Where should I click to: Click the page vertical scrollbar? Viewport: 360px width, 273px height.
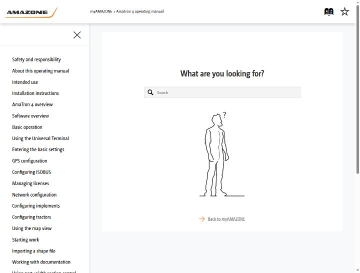coord(357,89)
